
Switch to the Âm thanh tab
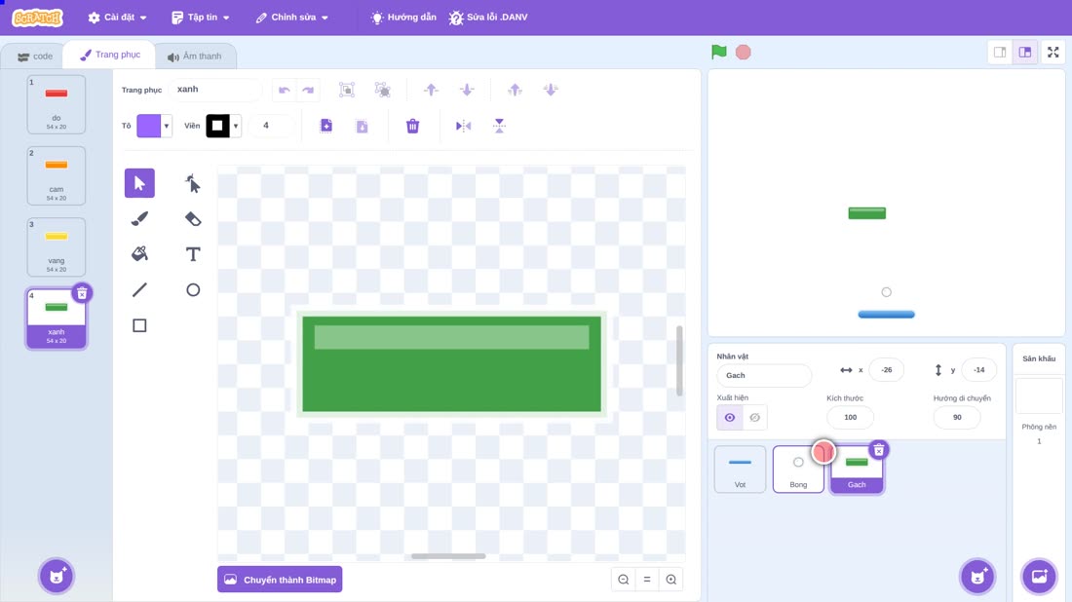tap(195, 56)
